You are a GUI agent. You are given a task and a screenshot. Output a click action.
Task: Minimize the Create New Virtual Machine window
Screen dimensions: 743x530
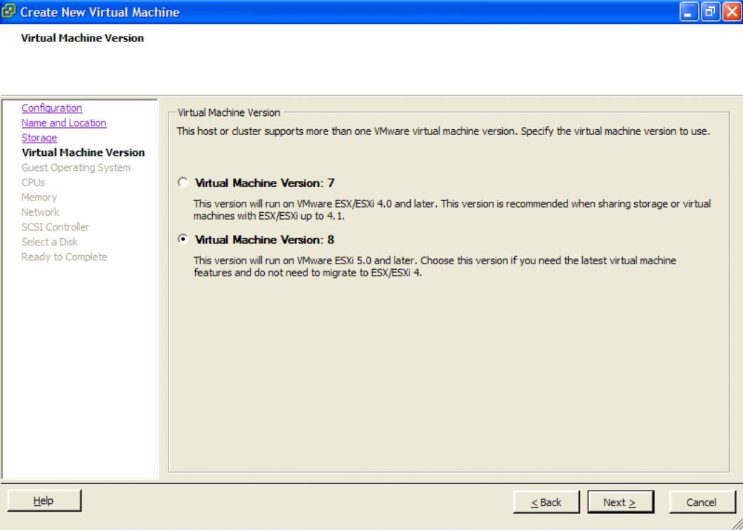[688, 12]
